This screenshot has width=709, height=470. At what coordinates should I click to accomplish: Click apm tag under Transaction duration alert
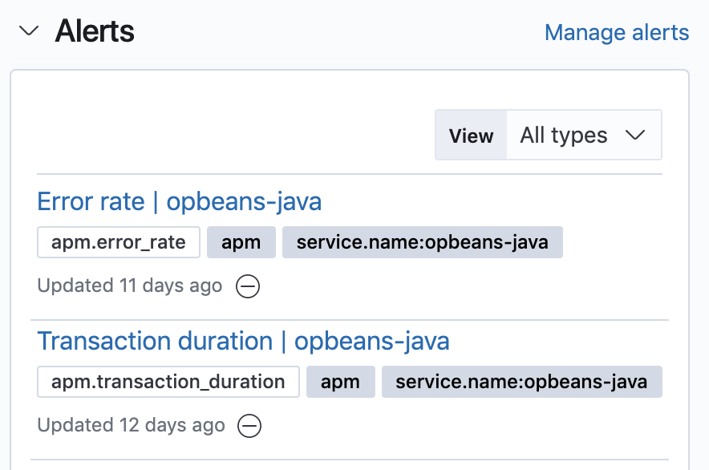pos(340,382)
